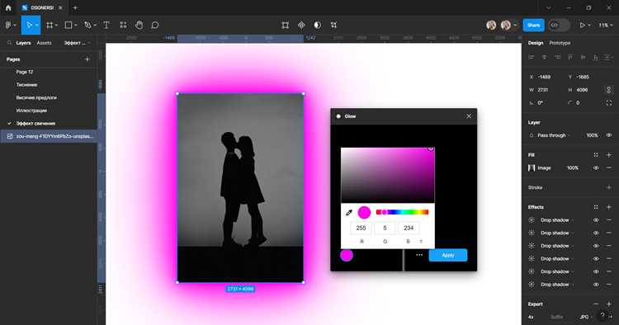Toggle the Dev Mode switch
This screenshot has height=325, width=619.
(559, 25)
